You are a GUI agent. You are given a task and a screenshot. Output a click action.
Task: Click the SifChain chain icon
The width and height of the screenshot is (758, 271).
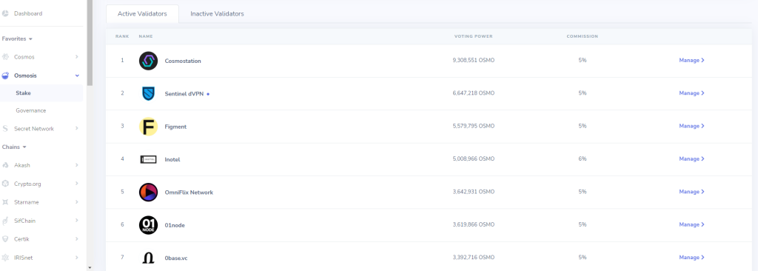[5, 221]
